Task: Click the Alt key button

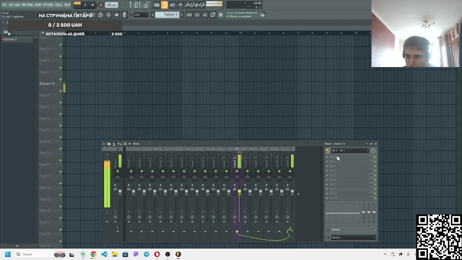Action: point(205,15)
